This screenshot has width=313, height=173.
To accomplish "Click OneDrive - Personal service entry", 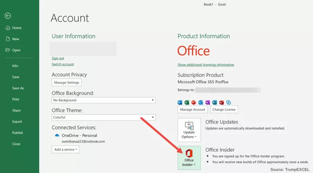I will (x=79, y=135).
